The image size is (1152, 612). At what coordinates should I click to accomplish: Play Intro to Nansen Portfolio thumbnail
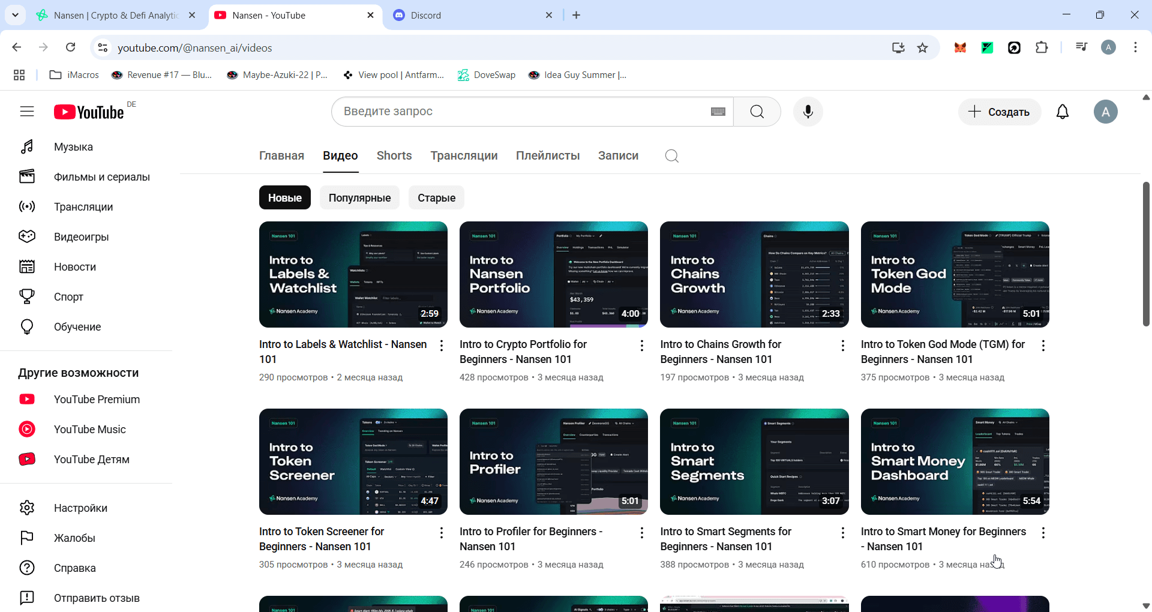(x=554, y=275)
